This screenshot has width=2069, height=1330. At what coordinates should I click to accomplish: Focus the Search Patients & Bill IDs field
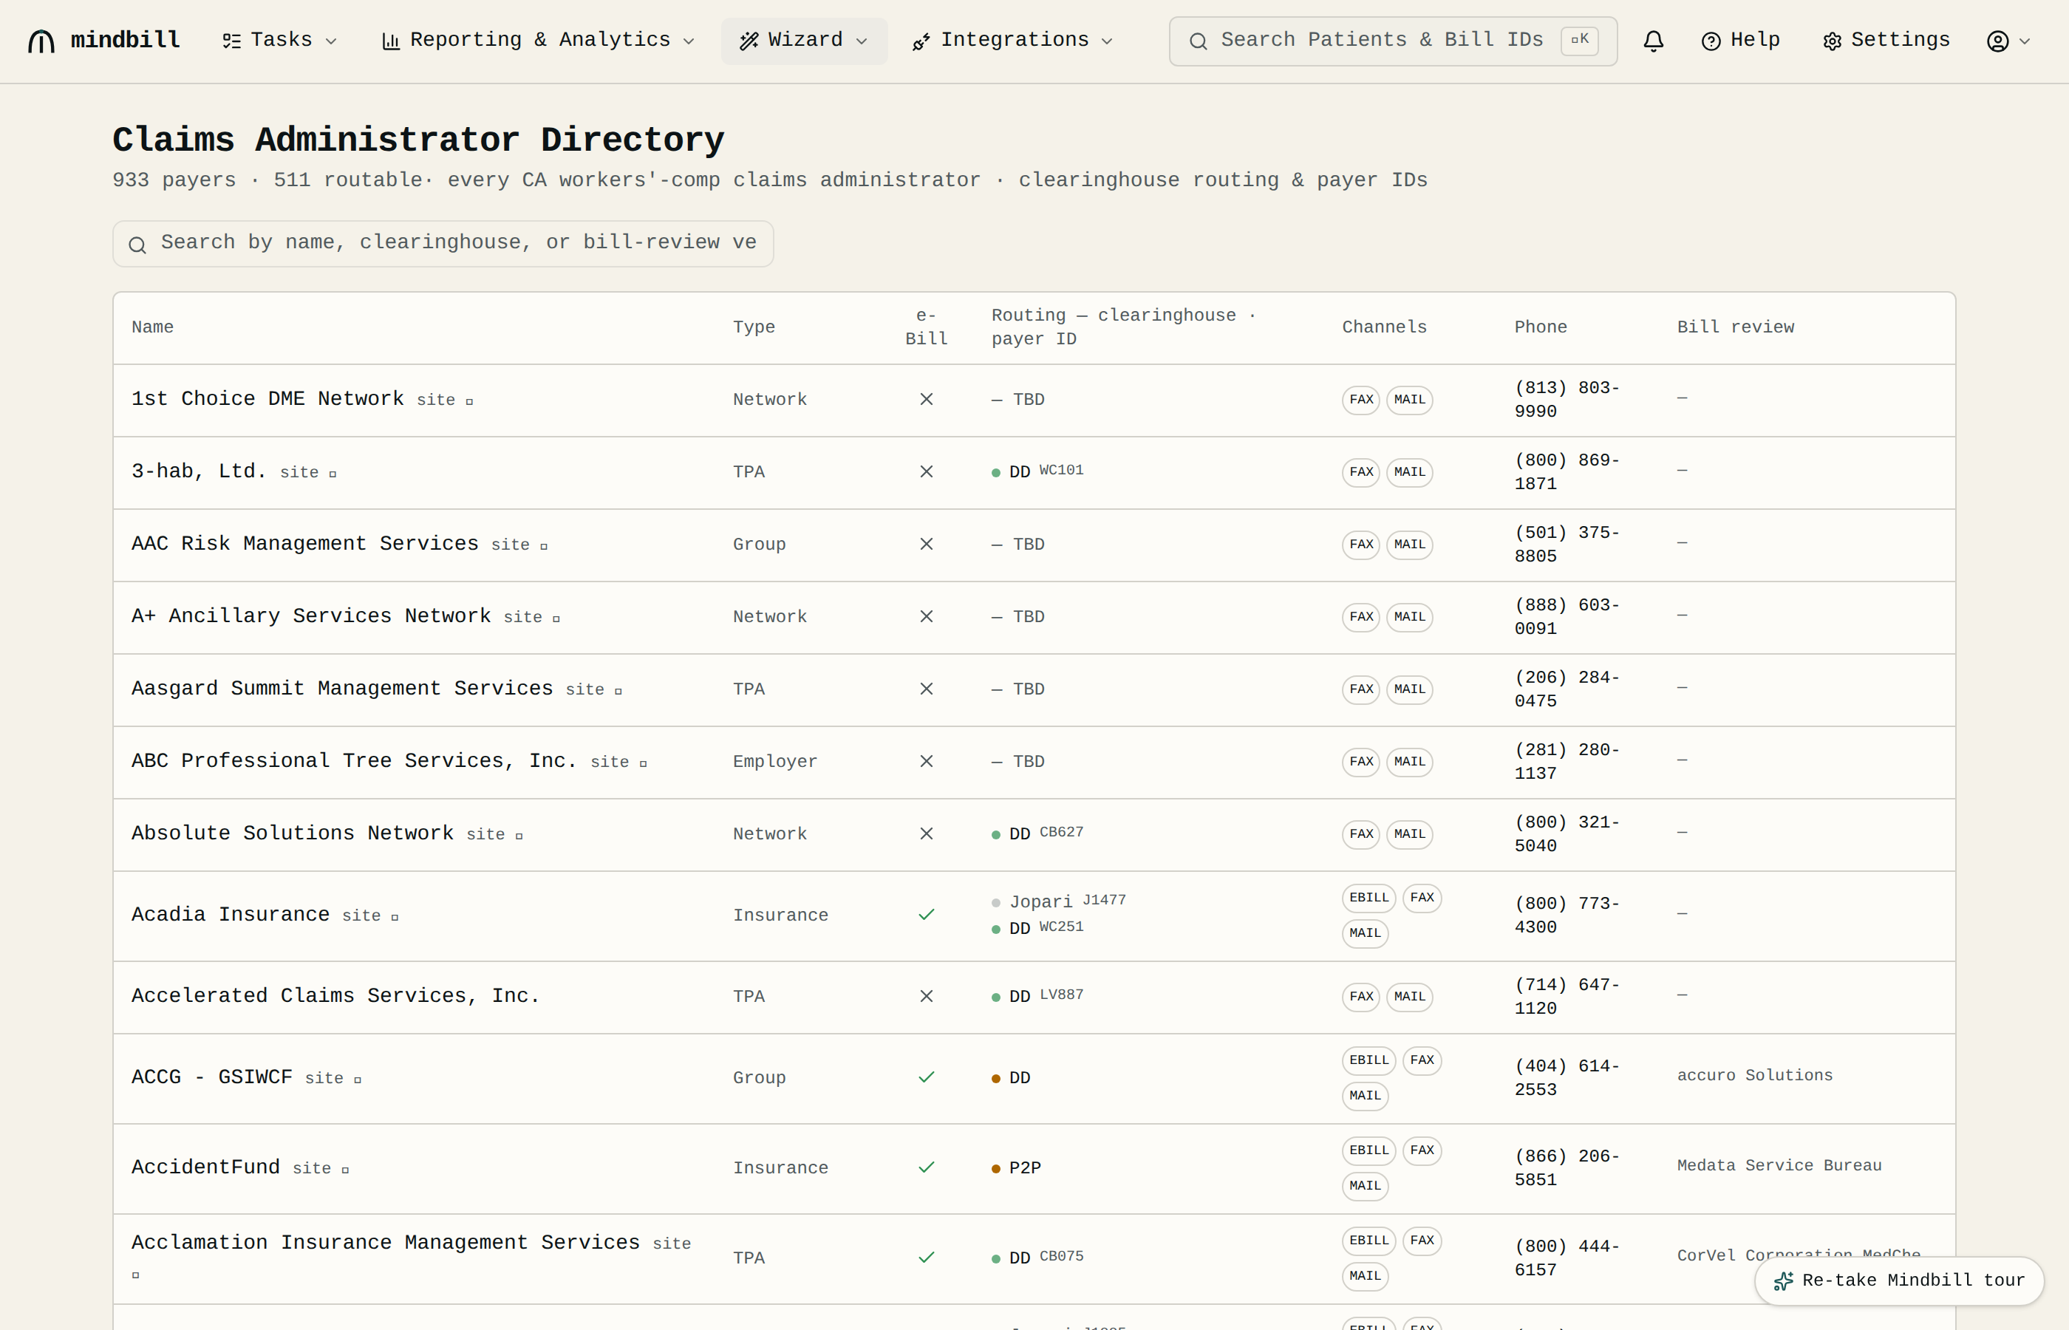tap(1392, 41)
